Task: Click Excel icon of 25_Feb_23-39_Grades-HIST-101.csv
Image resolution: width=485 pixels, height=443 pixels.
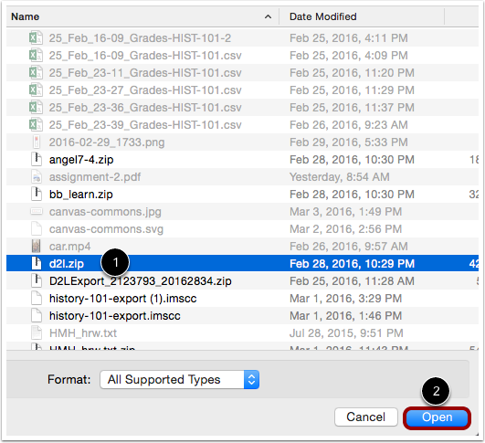Action: (x=36, y=124)
